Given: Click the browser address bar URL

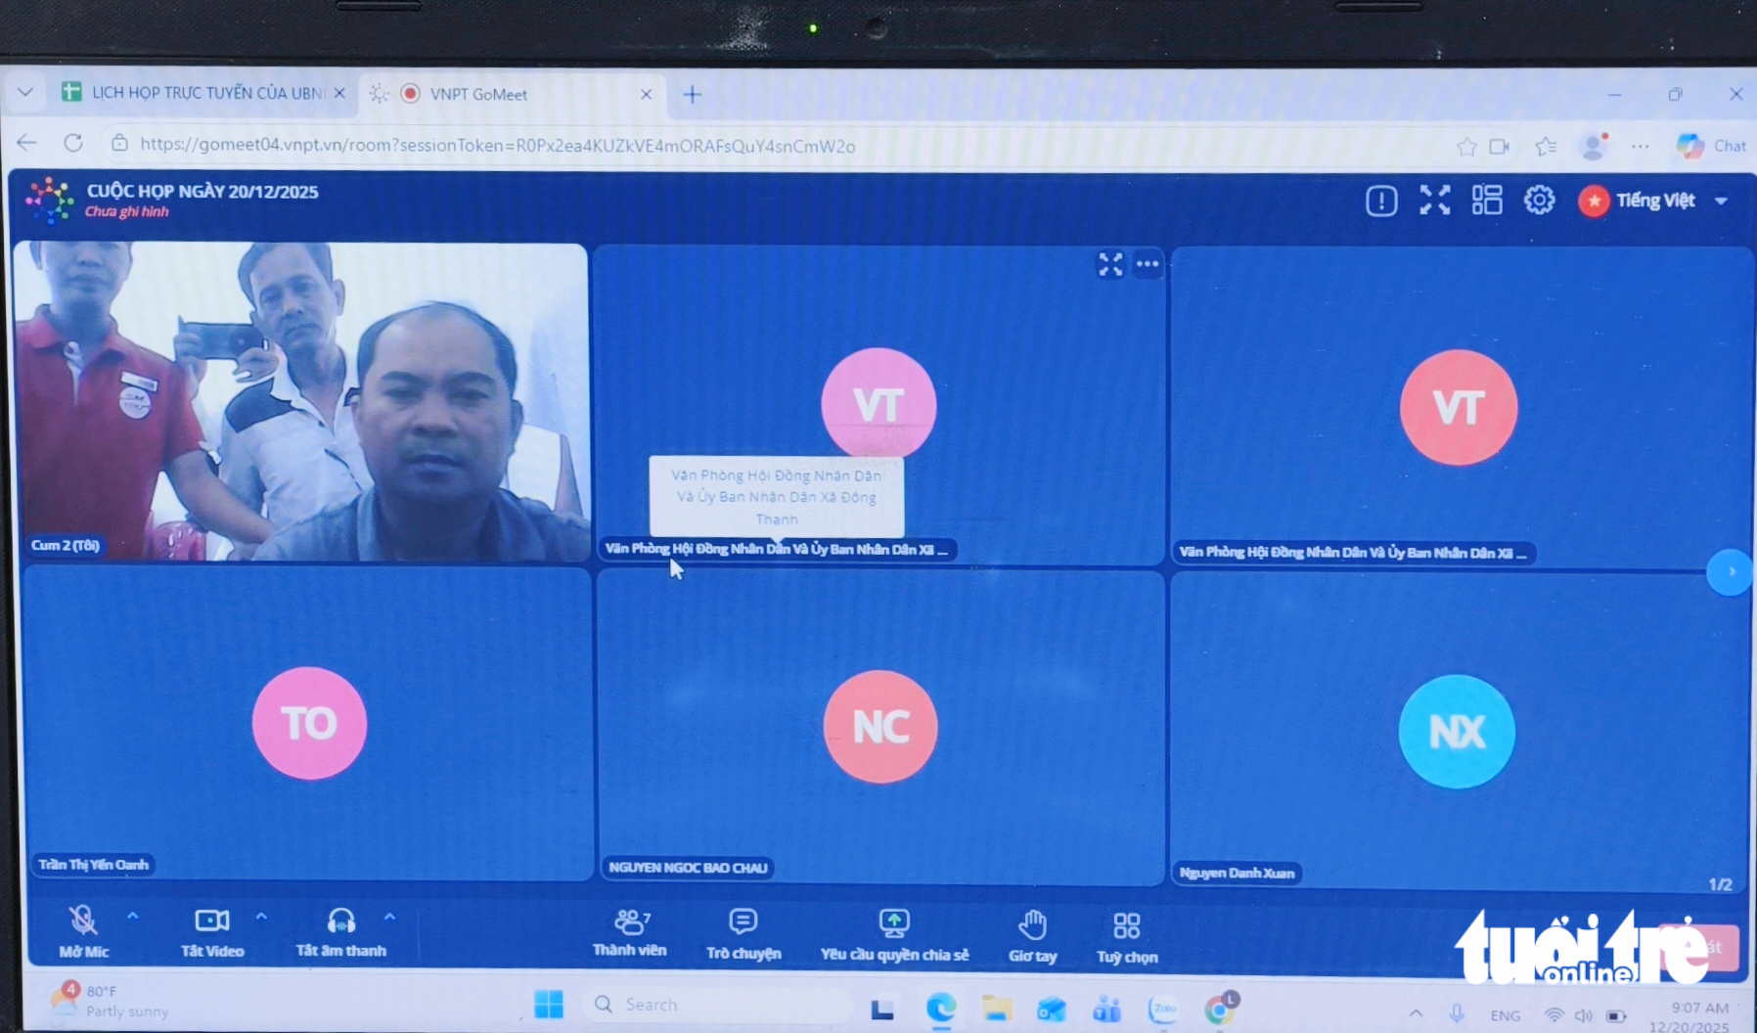Looking at the screenshot, I should 497,145.
